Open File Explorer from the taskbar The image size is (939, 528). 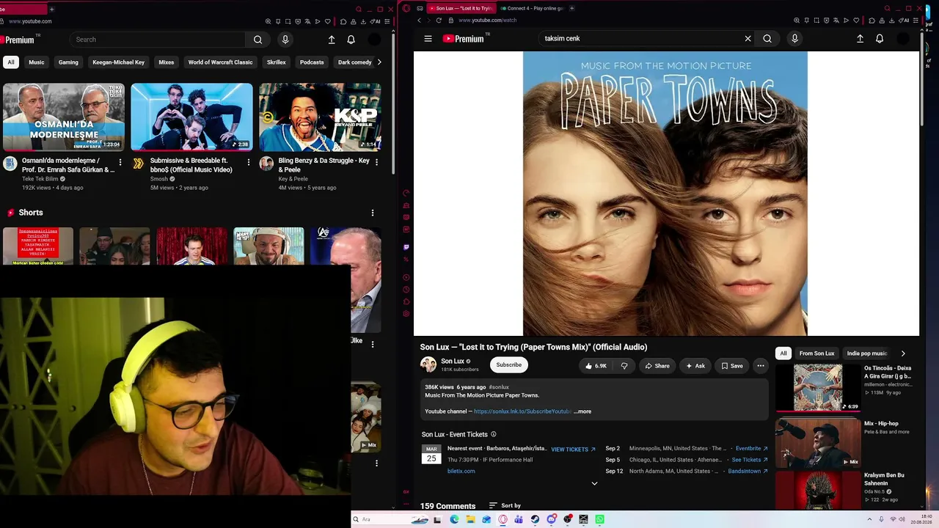tap(470, 519)
